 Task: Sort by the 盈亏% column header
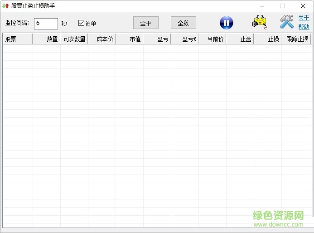(x=184, y=39)
